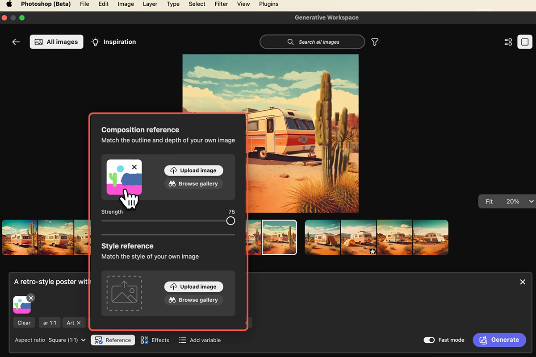
Task: Select the grid view icon at top right
Action: [x=525, y=42]
